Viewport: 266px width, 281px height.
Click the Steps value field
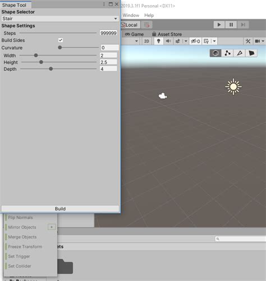[x=108, y=33]
